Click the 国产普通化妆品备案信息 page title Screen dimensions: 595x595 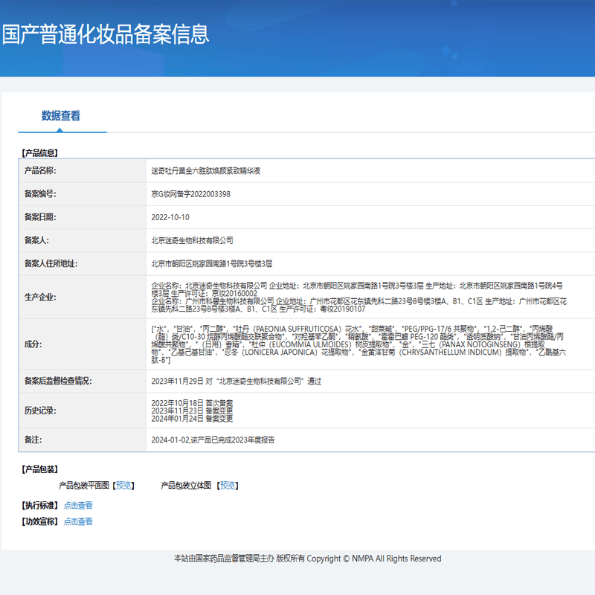[x=106, y=34]
